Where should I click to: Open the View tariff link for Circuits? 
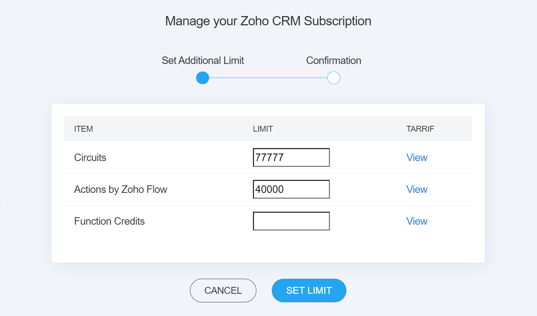[417, 158]
